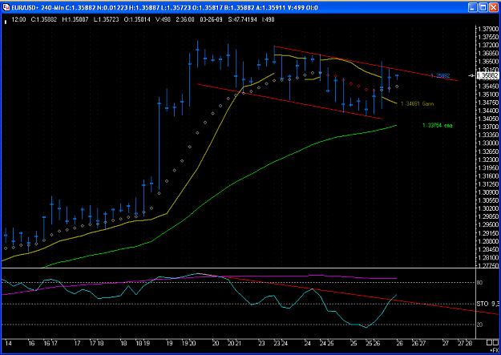This screenshot has height=355, width=501.
Task: Click the C:1.35882 close value in the data line
Action: 44,19
